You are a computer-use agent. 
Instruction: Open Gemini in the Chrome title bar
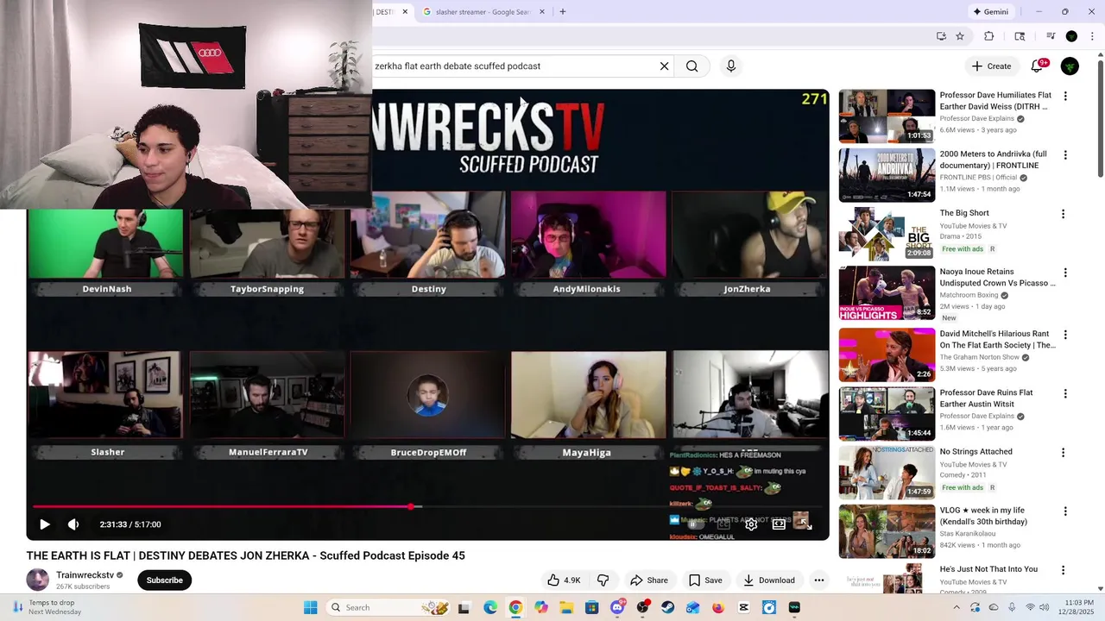(990, 12)
